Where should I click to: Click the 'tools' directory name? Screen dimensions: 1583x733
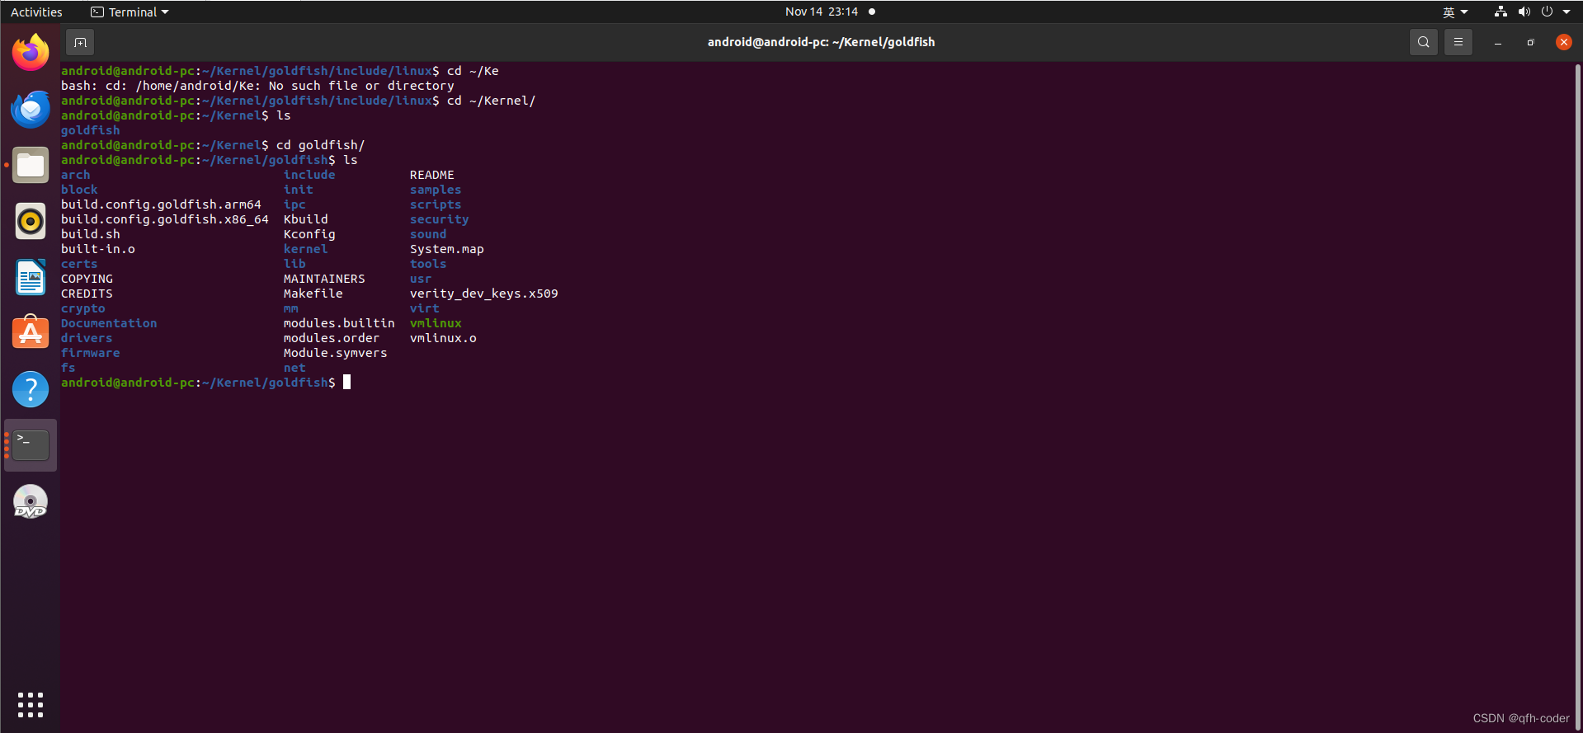coord(428,264)
